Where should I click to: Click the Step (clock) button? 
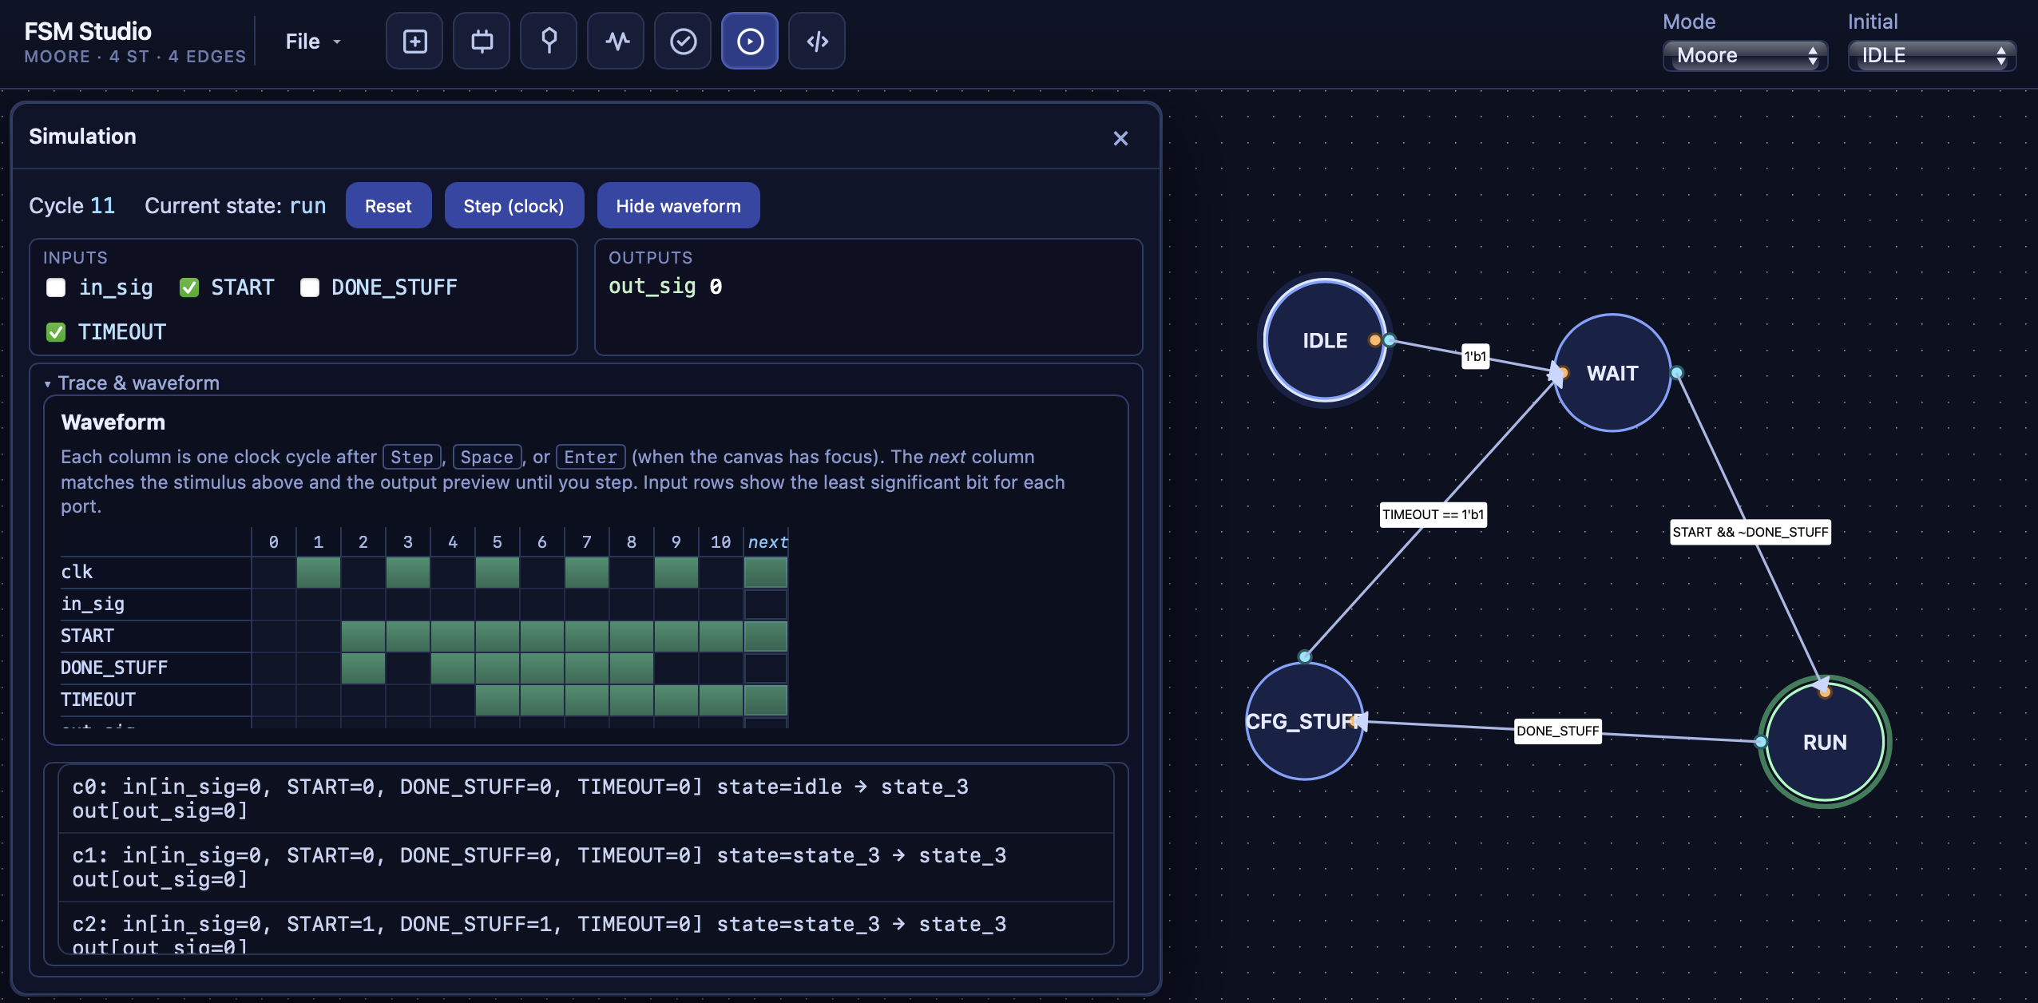tap(513, 206)
